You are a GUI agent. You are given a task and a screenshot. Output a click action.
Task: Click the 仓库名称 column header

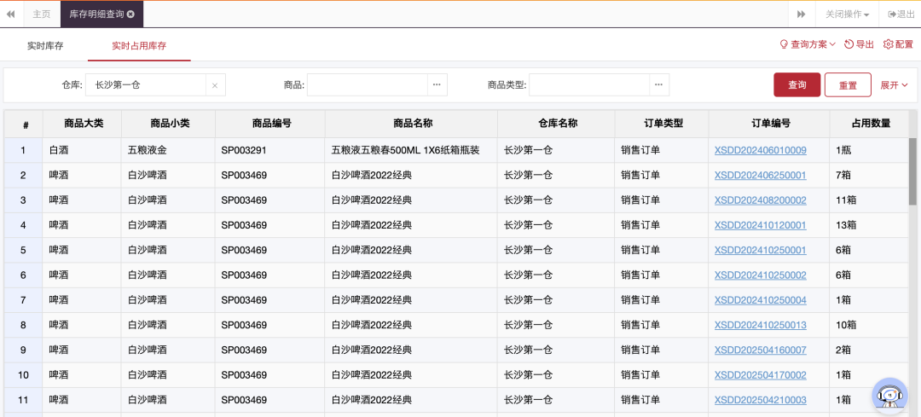point(556,124)
